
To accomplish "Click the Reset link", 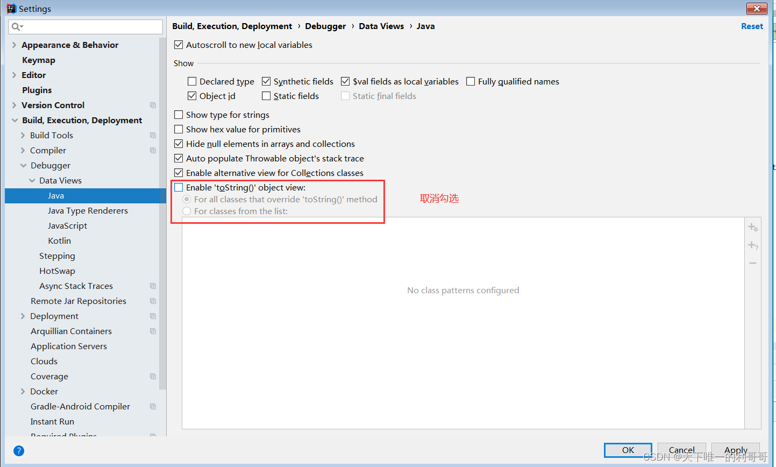I will (752, 26).
